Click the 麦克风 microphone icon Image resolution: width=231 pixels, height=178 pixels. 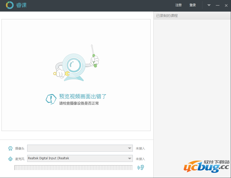[x=11, y=159]
